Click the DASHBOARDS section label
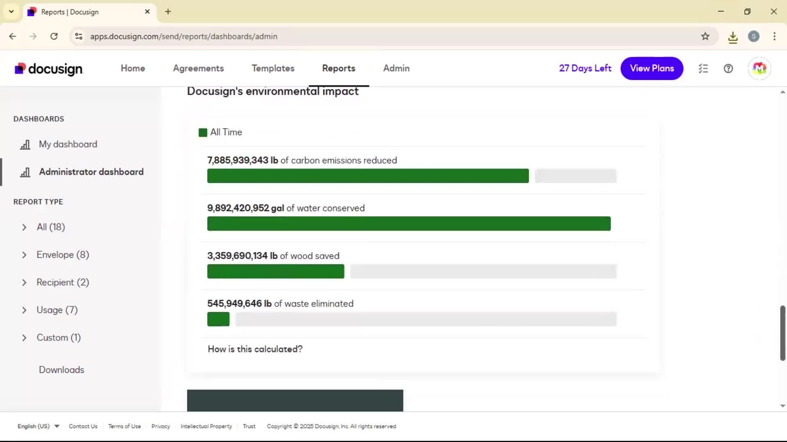The image size is (787, 442). (39, 119)
